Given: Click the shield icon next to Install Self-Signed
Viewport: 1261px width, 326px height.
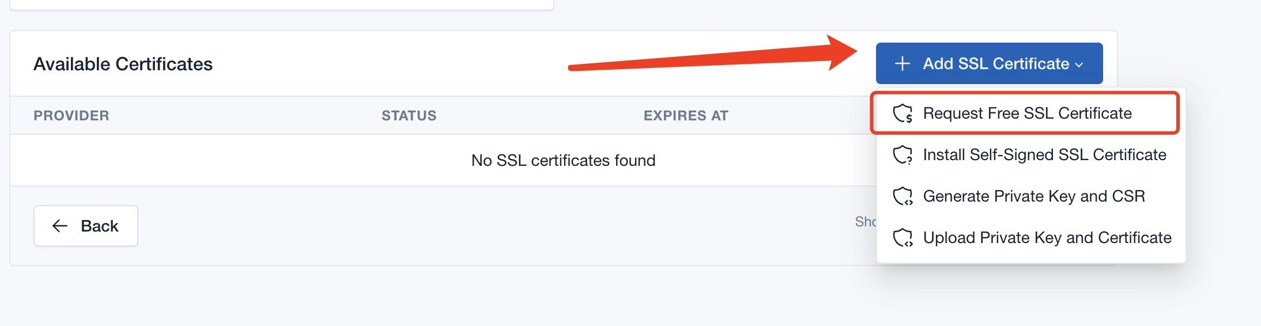Looking at the screenshot, I should click(903, 155).
